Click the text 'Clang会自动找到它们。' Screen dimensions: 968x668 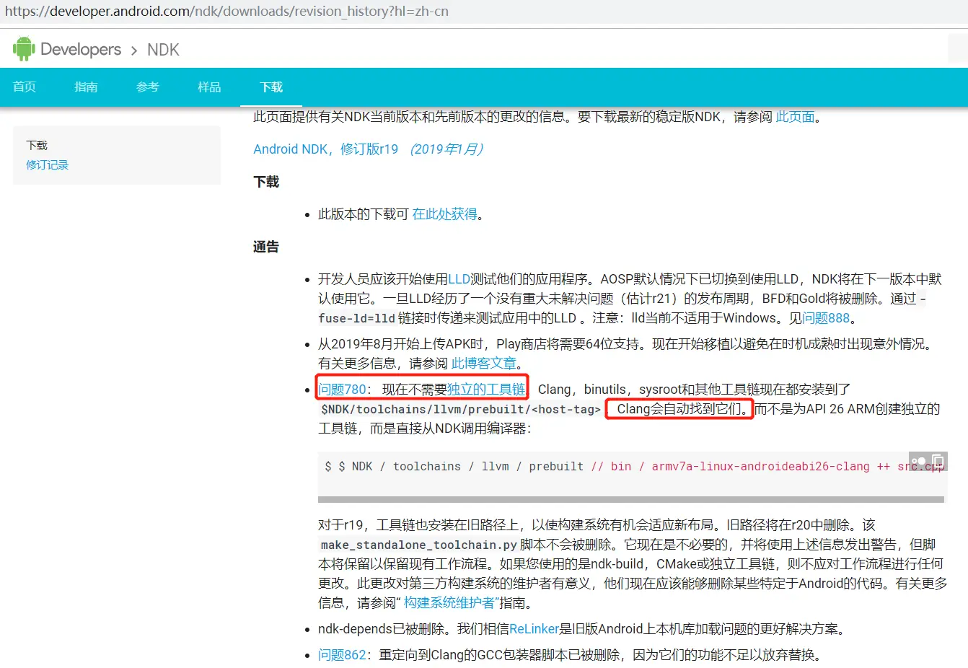[x=682, y=409]
